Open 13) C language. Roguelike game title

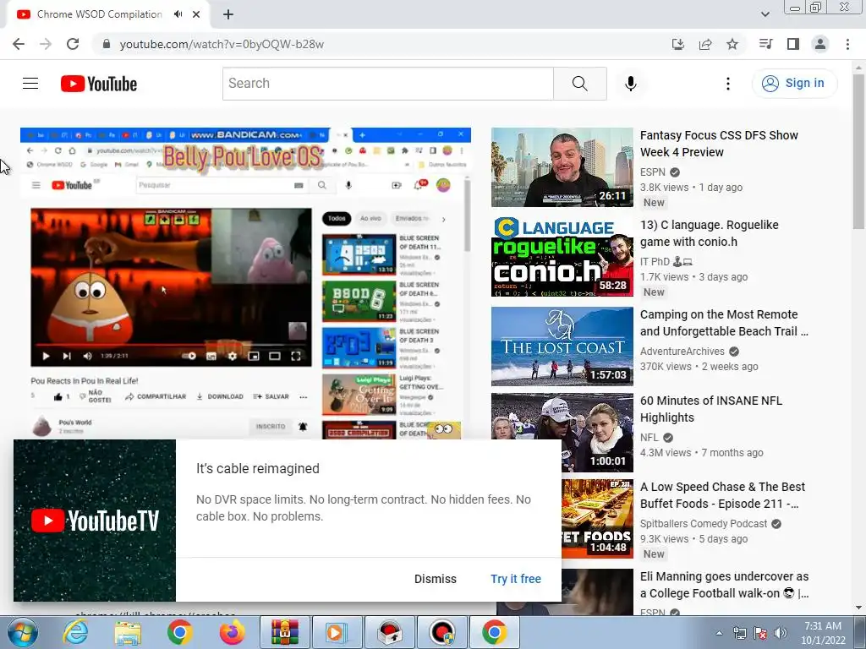710,233
